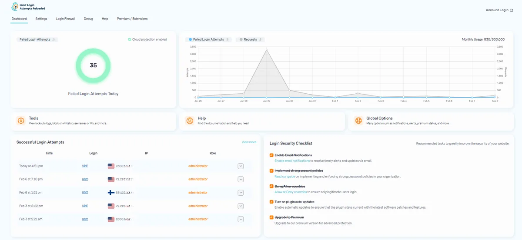This screenshot has width=522, height=240.
Task: Click View more for successful logins
Action: click(249, 142)
